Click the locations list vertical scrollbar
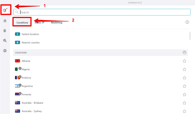 (190, 36)
